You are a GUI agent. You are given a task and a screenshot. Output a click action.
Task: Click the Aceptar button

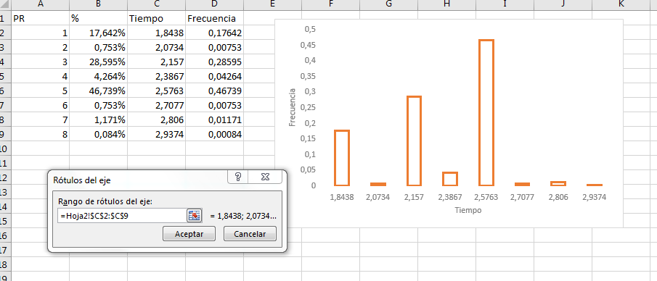189,234
